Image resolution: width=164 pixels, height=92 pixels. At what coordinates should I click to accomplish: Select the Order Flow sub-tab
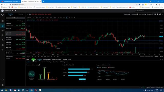pyautogui.click(x=56, y=62)
